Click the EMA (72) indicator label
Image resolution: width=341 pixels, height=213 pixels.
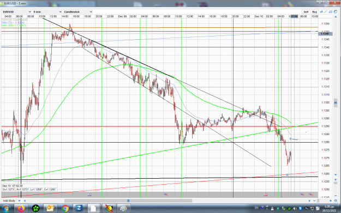click(13, 22)
